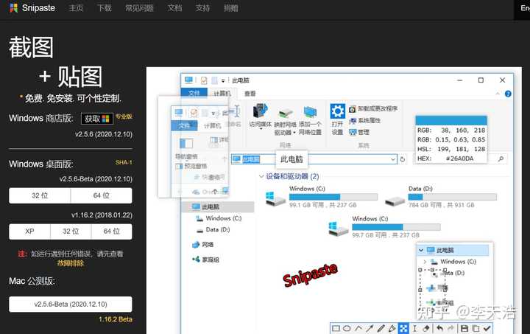Select Data (D:) drive with 784 GB free
530x334 pixels.
tap(441, 197)
